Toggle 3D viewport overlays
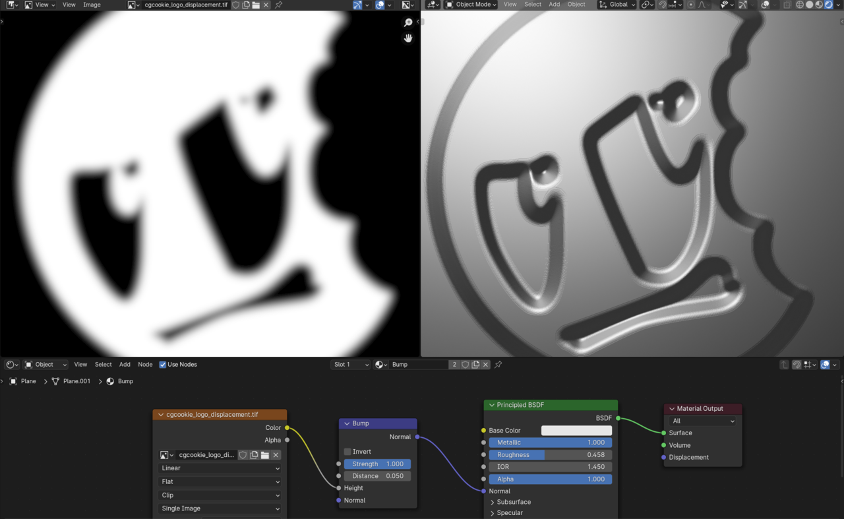Viewport: 844px width, 519px height. coord(765,5)
